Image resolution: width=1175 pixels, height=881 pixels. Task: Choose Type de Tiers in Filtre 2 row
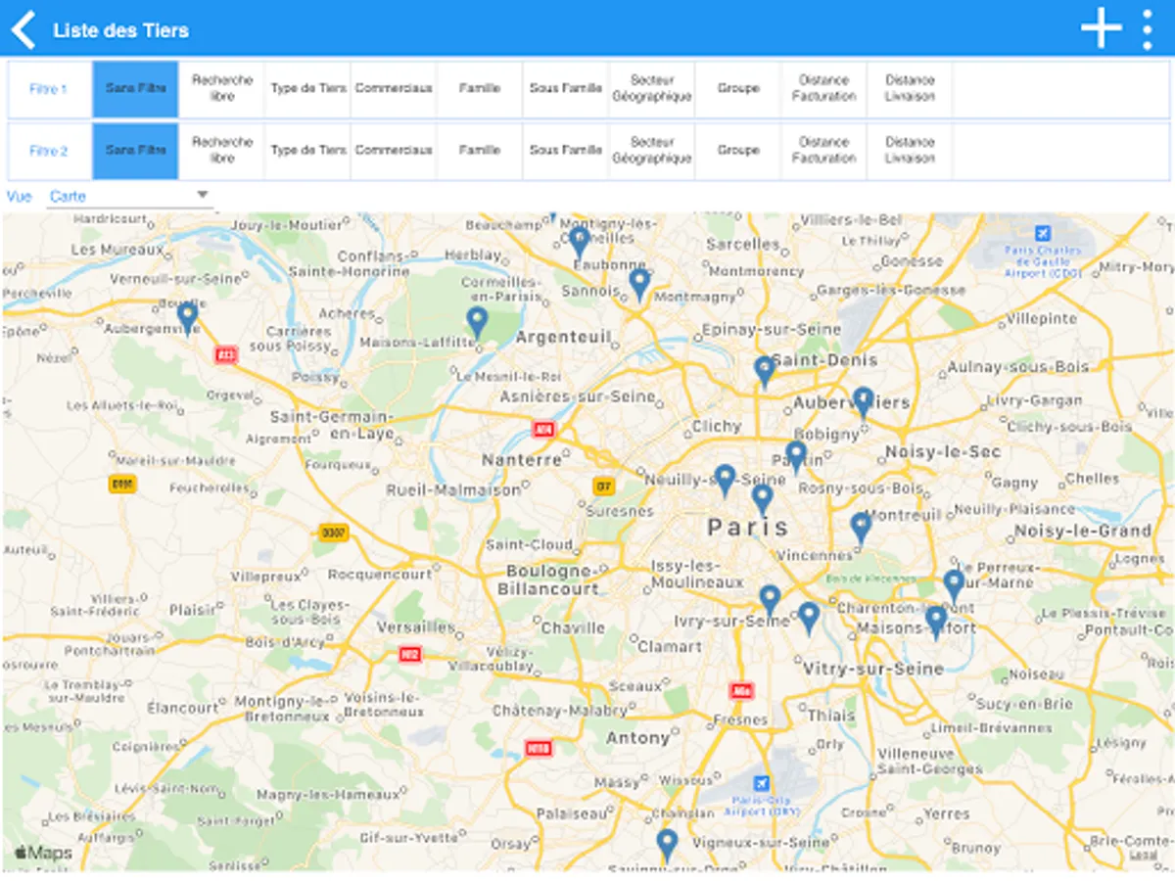[308, 151]
